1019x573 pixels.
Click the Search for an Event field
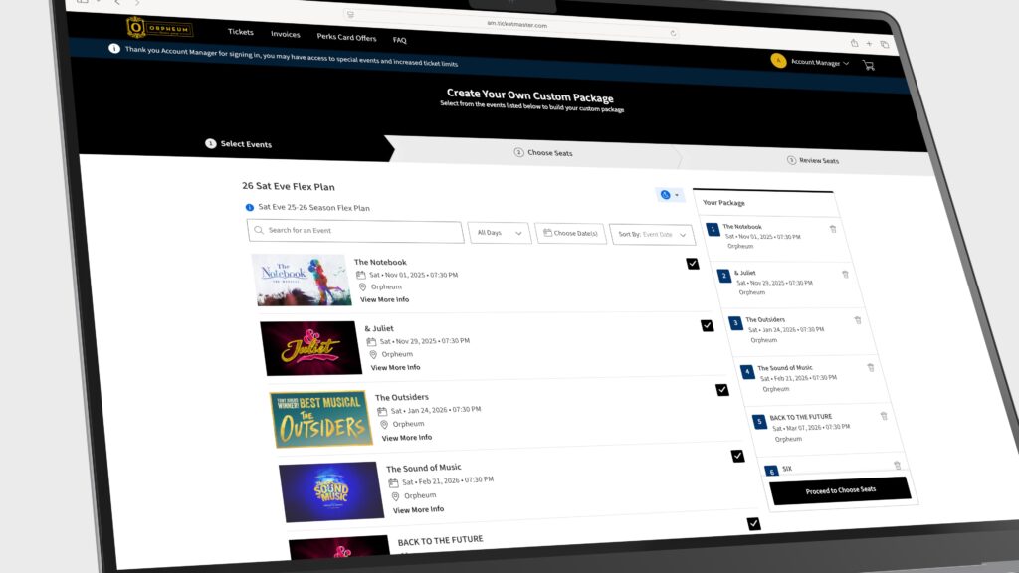coord(356,231)
